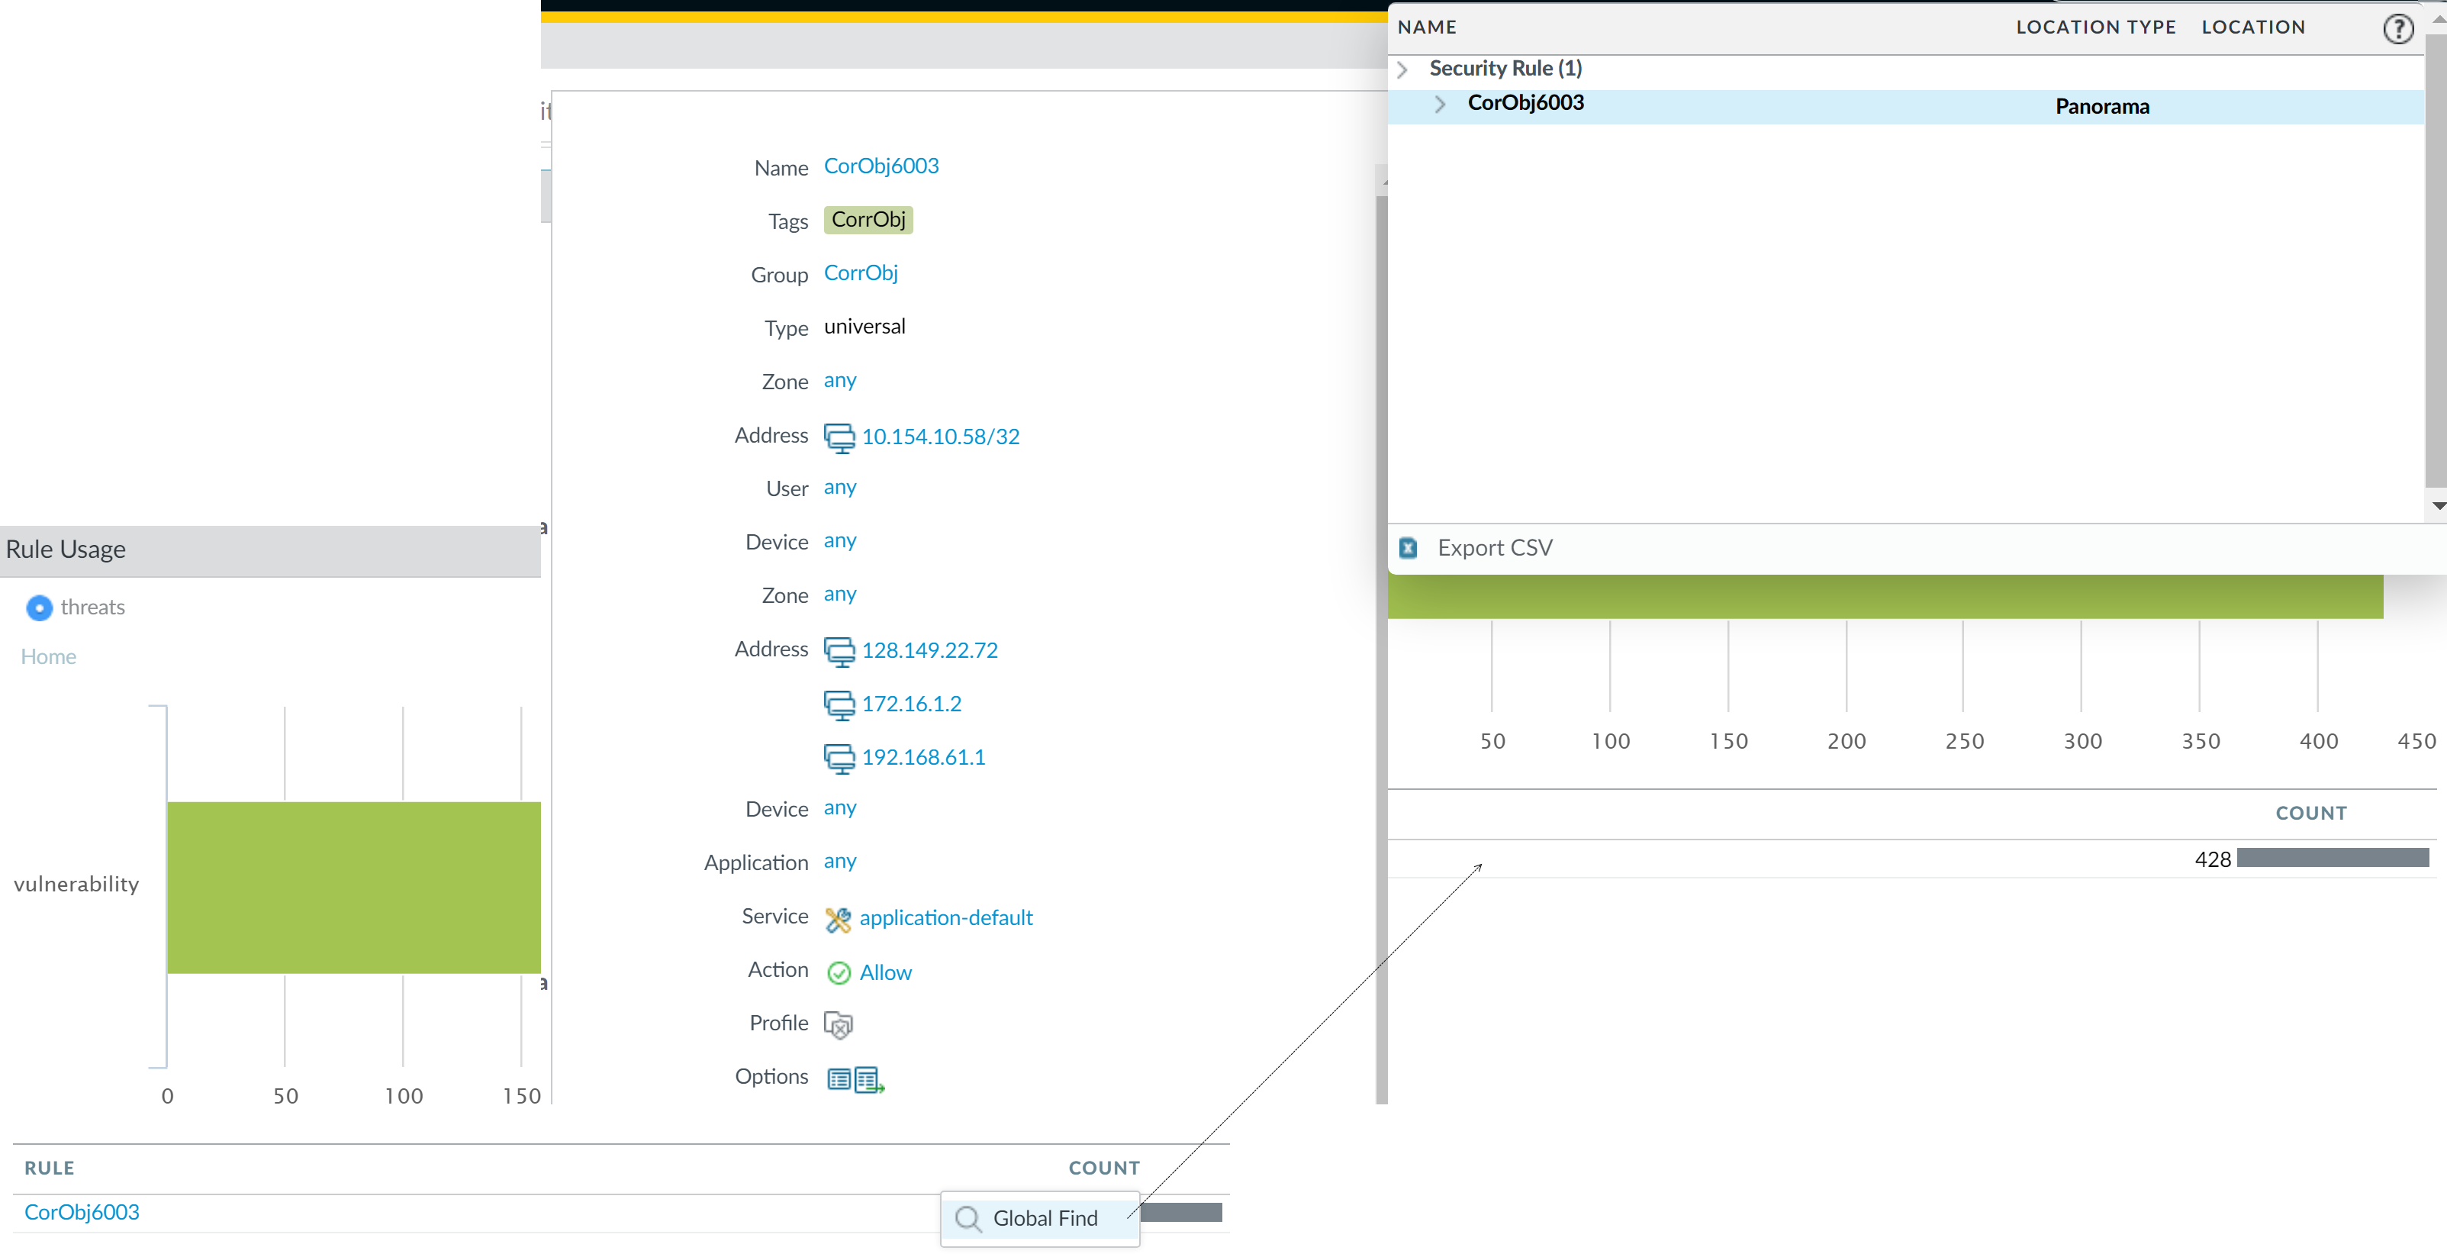The height and width of the screenshot is (1257, 2447).
Task: Click the green vulnerability bar in chart
Action: (353, 886)
